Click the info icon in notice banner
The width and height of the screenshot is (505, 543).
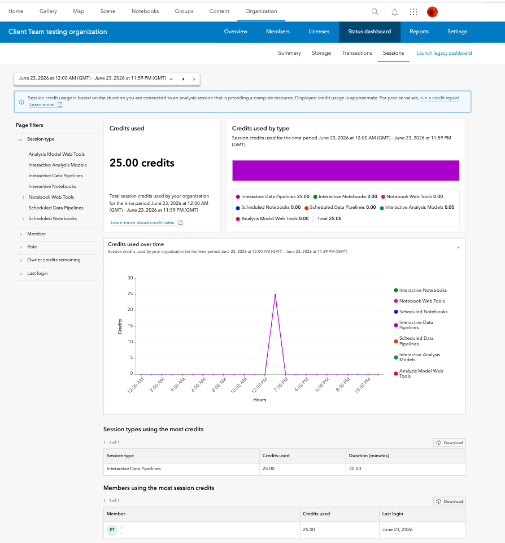click(x=21, y=102)
